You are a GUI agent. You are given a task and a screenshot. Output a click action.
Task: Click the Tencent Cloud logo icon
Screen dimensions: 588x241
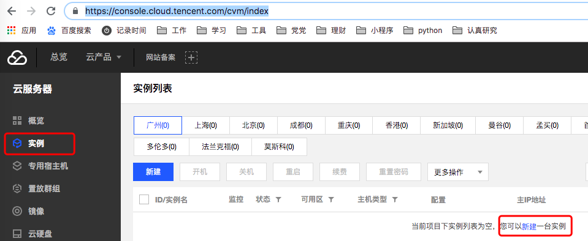tap(17, 57)
